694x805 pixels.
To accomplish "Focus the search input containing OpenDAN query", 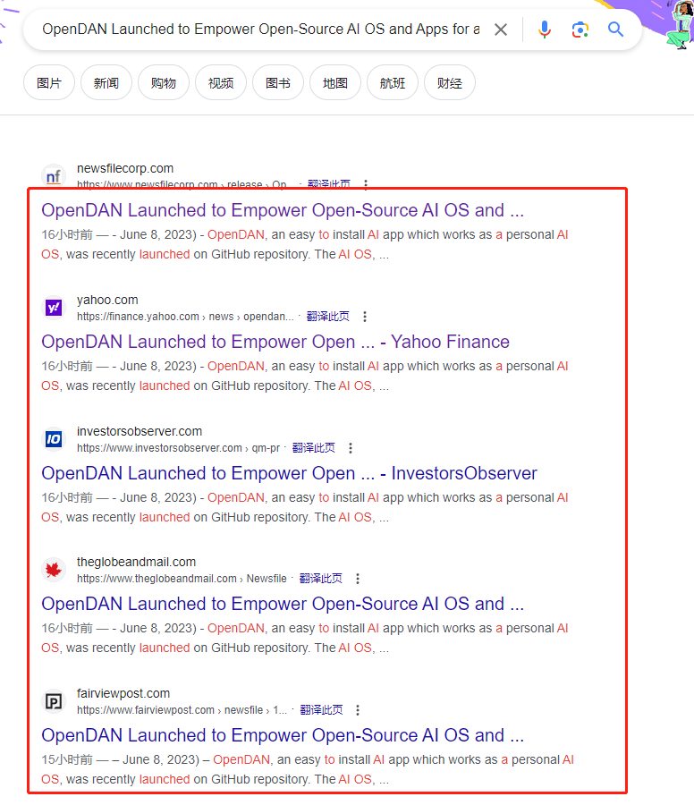I will (259, 30).
